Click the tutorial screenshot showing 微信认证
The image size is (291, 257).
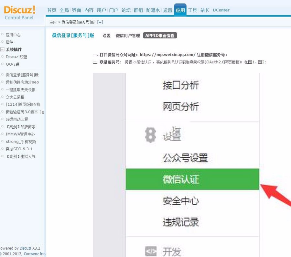[192, 165]
